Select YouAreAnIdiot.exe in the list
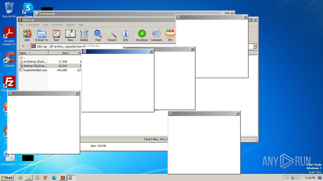This screenshot has height=181, width=323. (x=35, y=70)
